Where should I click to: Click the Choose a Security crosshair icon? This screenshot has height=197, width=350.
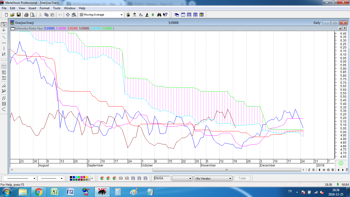pyautogui.click(x=68, y=15)
